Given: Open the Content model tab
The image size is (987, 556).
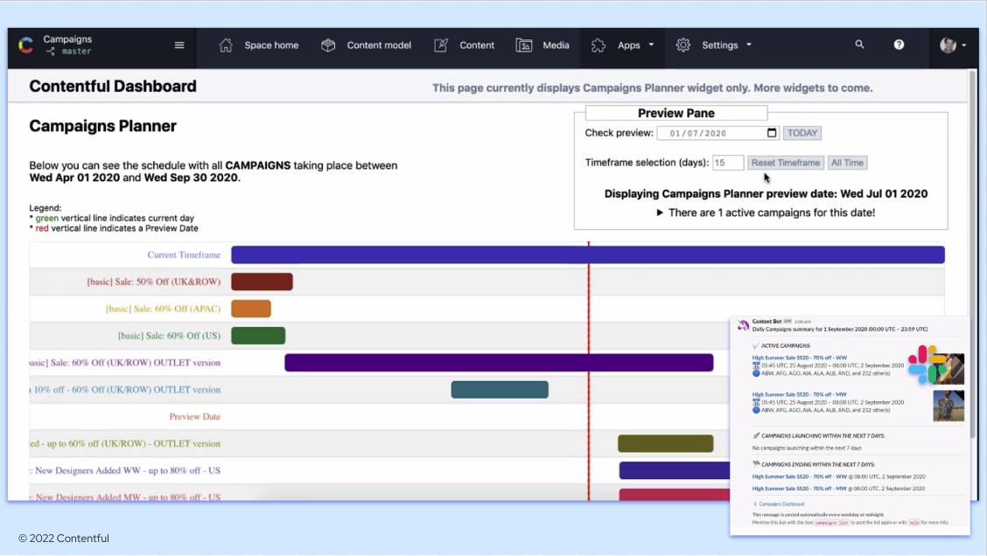Looking at the screenshot, I should tap(379, 45).
